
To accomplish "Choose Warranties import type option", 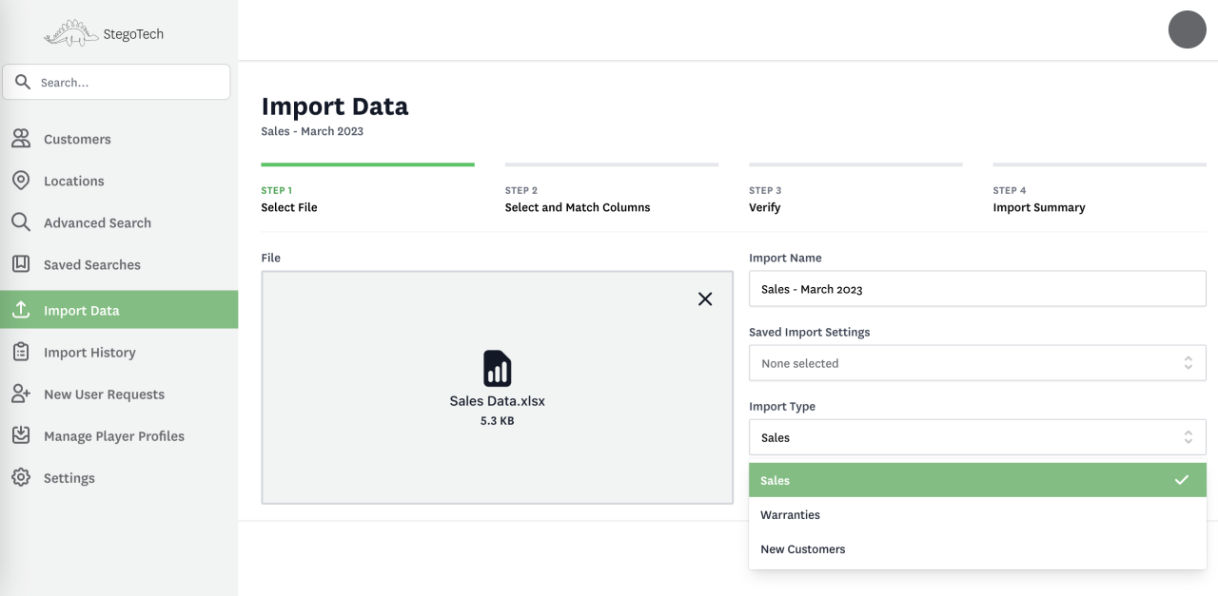I will click(977, 514).
